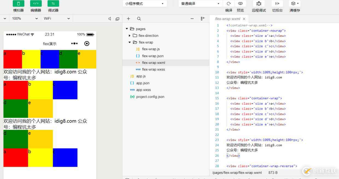Click 公众号: 编程坑太多 on line 12

point(242,82)
